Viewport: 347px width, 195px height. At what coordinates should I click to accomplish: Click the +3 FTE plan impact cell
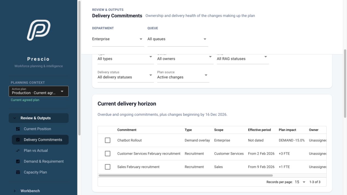coord(284,154)
